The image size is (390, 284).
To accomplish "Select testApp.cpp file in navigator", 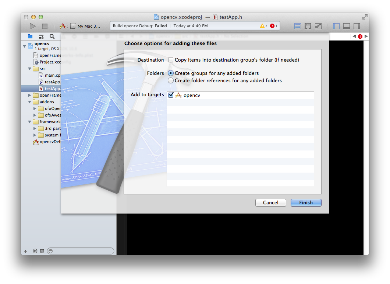I will click(50, 82).
